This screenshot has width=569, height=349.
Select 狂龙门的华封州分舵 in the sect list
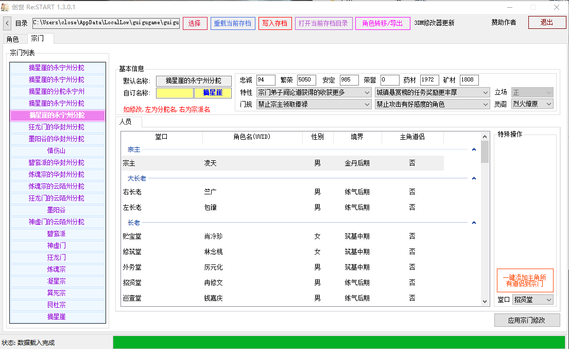pos(58,127)
